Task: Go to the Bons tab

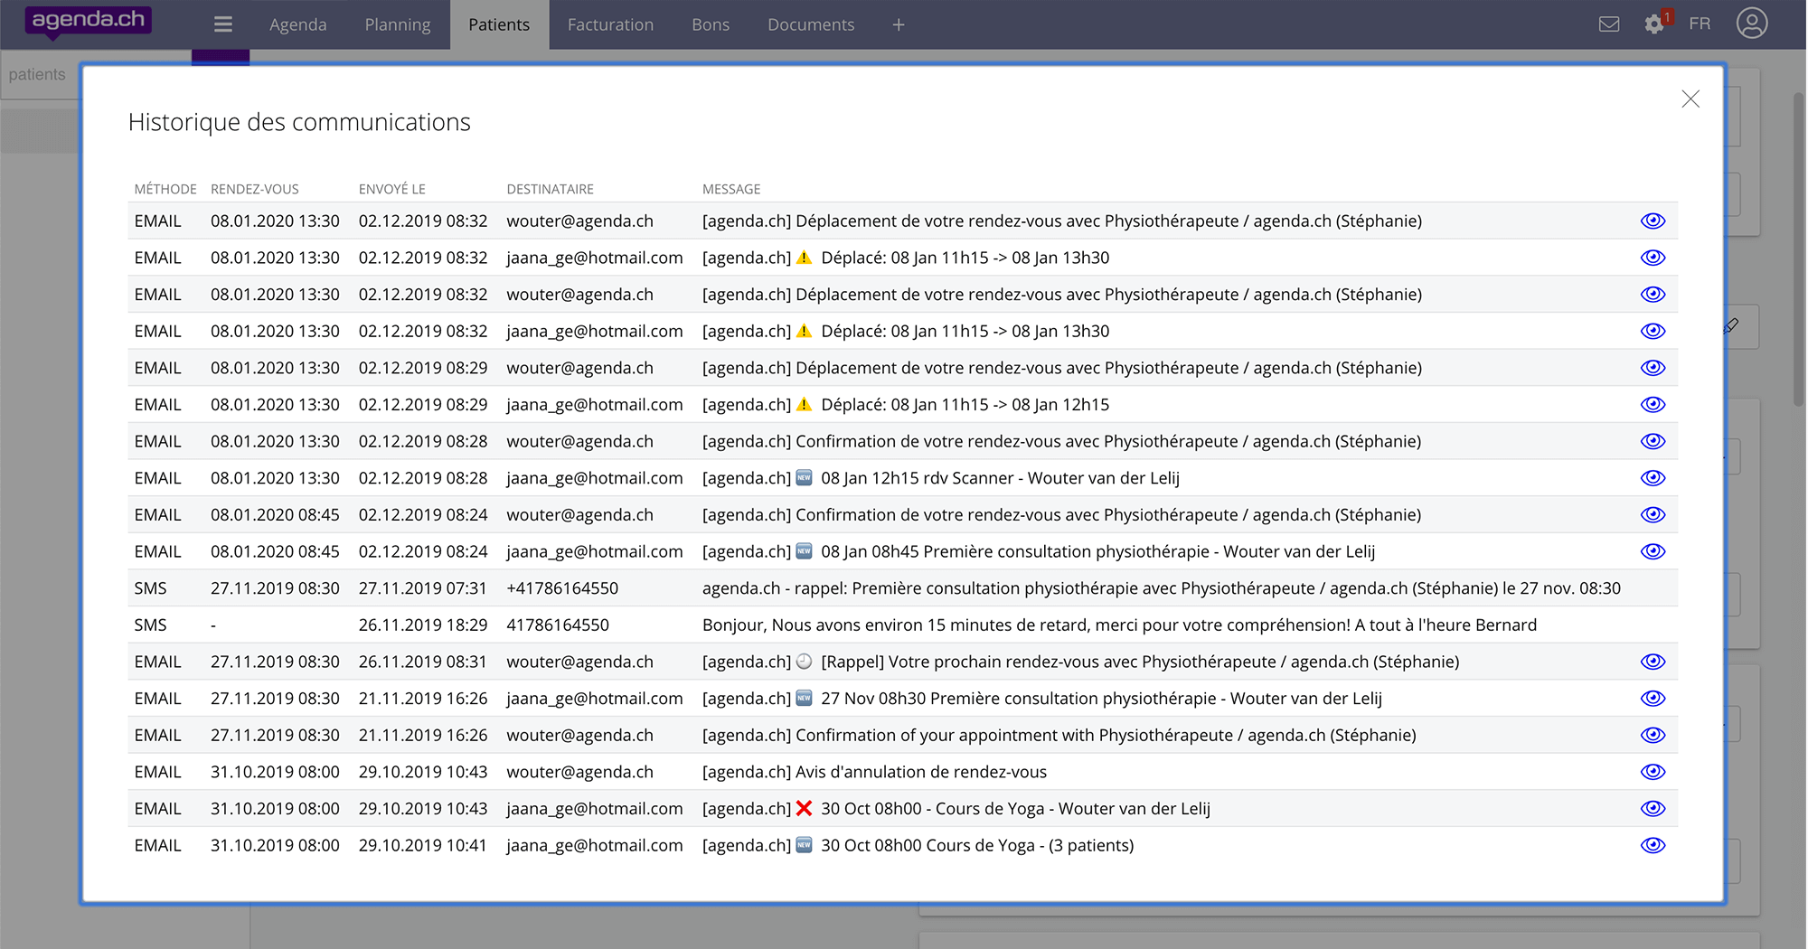Action: tap(711, 24)
